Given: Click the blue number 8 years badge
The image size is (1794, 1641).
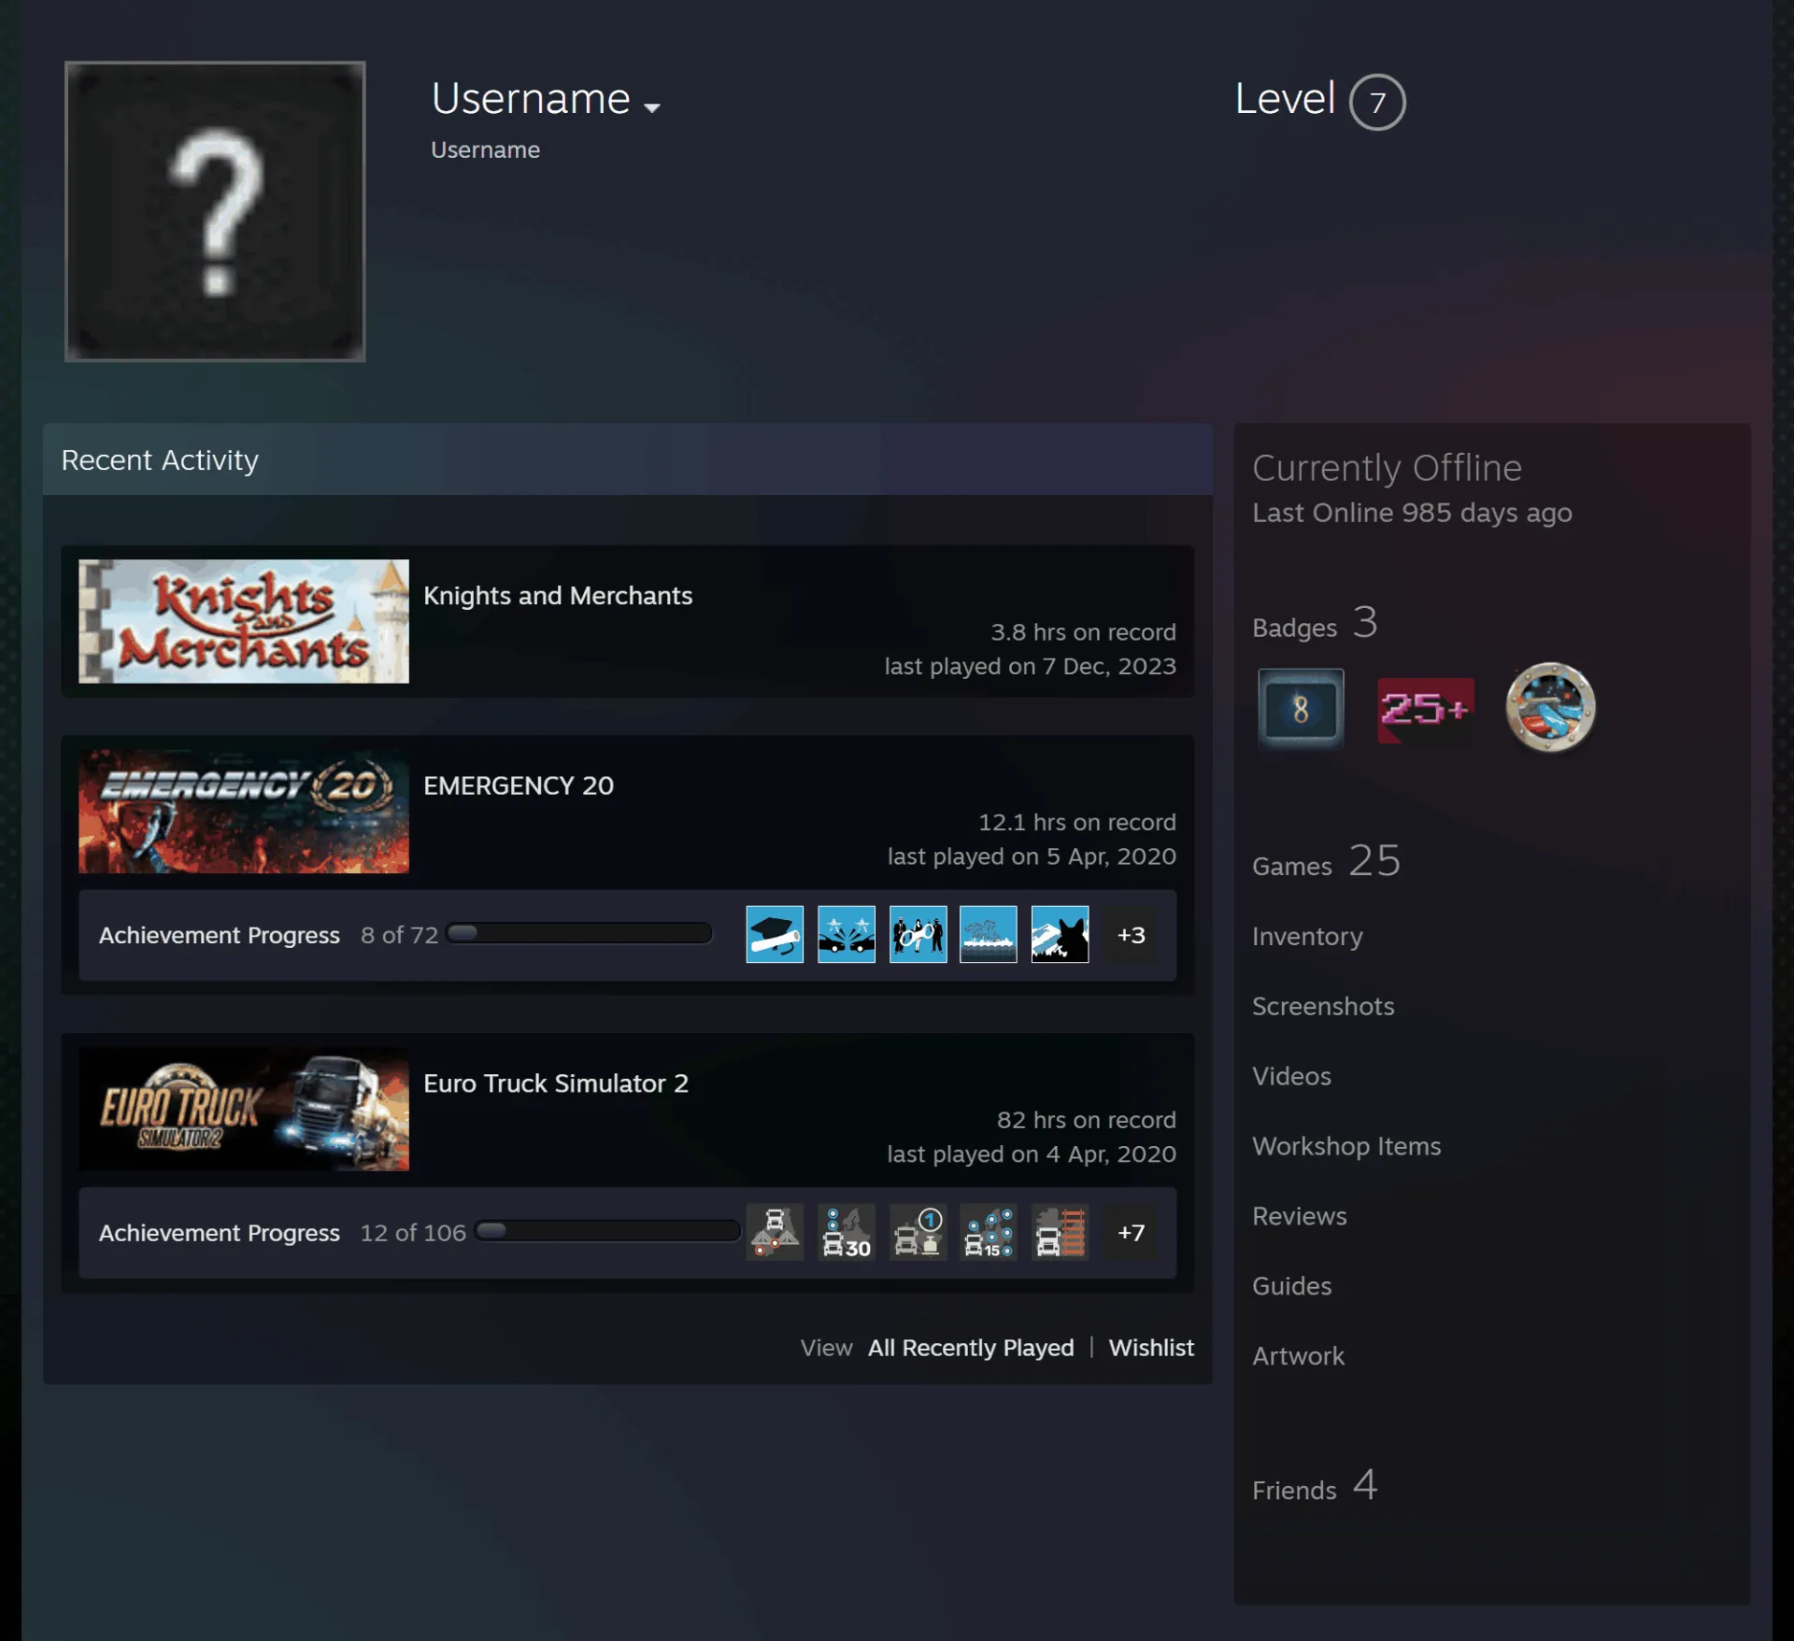Looking at the screenshot, I should click(1301, 708).
